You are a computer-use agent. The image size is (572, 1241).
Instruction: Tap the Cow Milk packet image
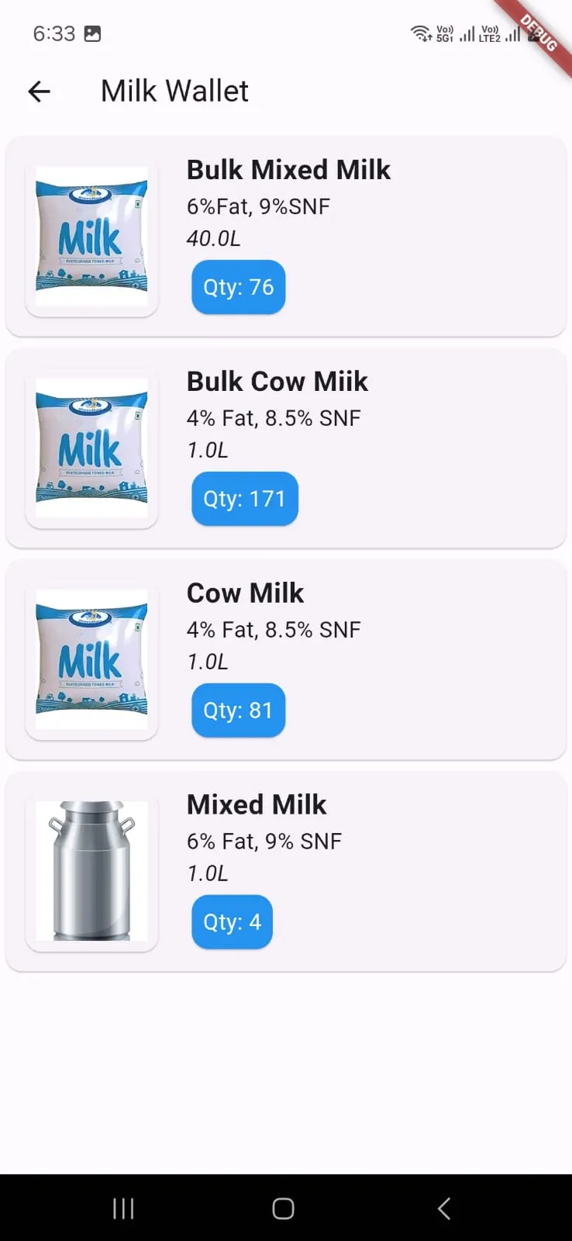pos(91,660)
